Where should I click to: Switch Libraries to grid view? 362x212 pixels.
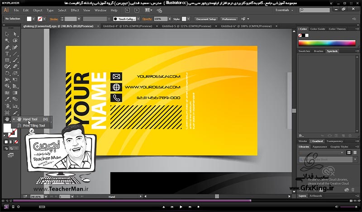(x=349, y=153)
